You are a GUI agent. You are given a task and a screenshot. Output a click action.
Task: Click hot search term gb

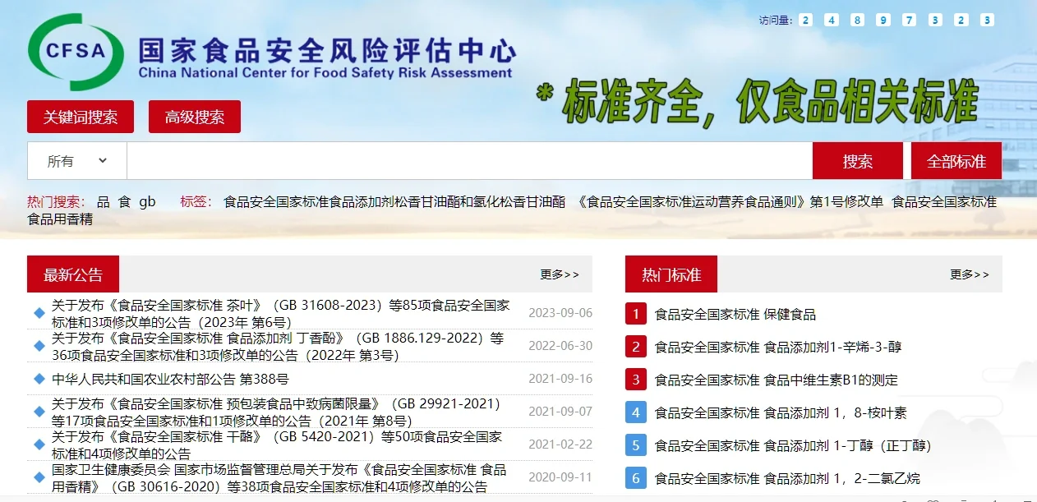[148, 201]
